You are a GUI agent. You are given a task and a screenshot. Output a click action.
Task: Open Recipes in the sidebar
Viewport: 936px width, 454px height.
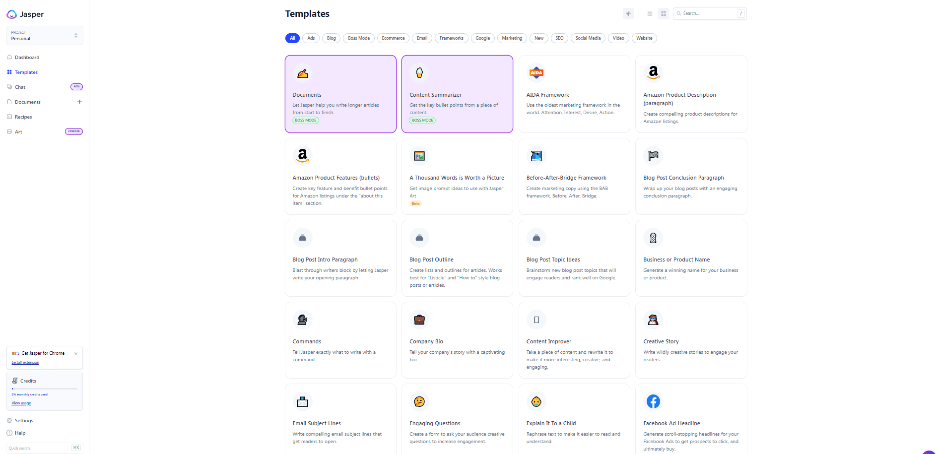[23, 117]
